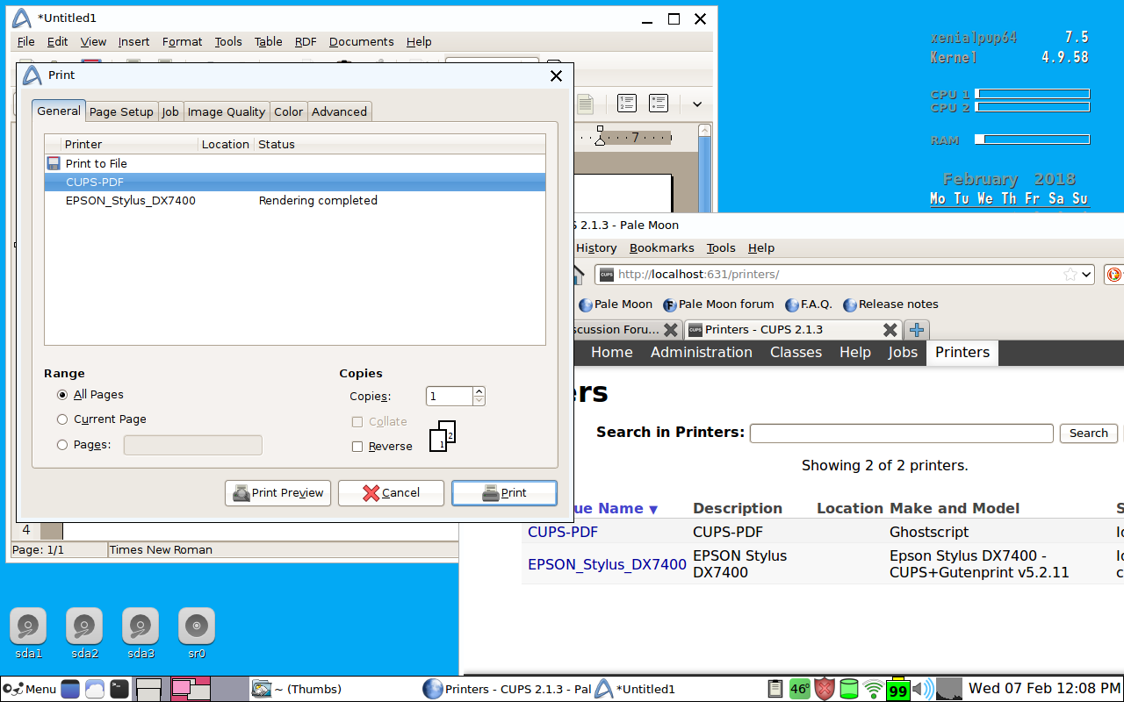Open the firewall shield tray icon
The image size is (1124, 702).
point(825,689)
